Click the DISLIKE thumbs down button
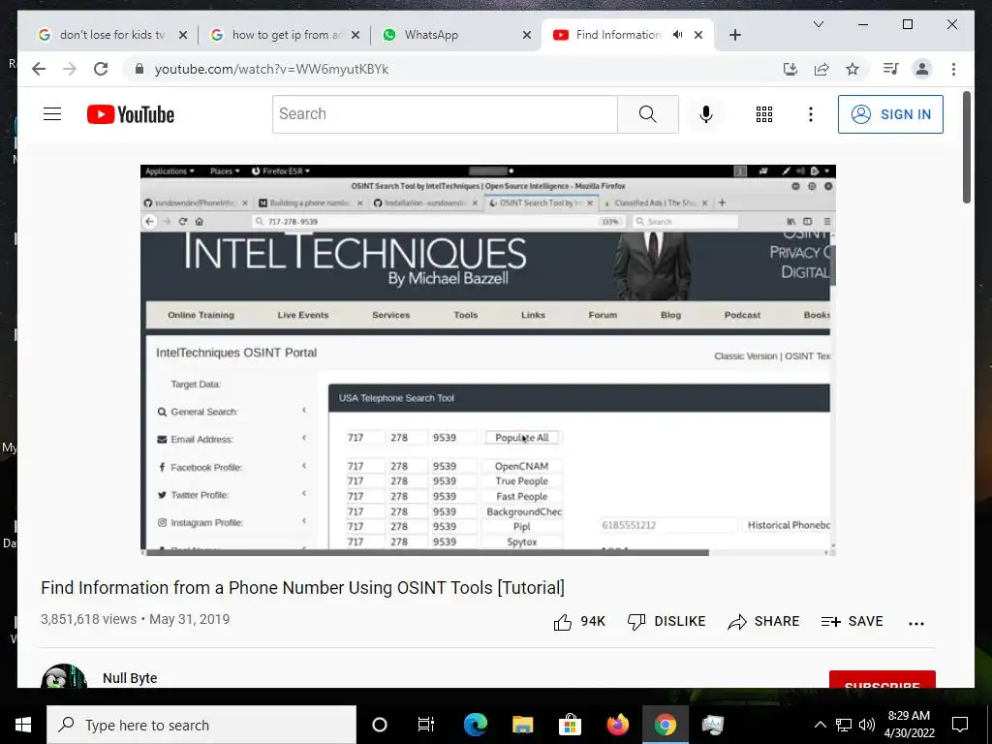992x744 pixels. coord(666,622)
